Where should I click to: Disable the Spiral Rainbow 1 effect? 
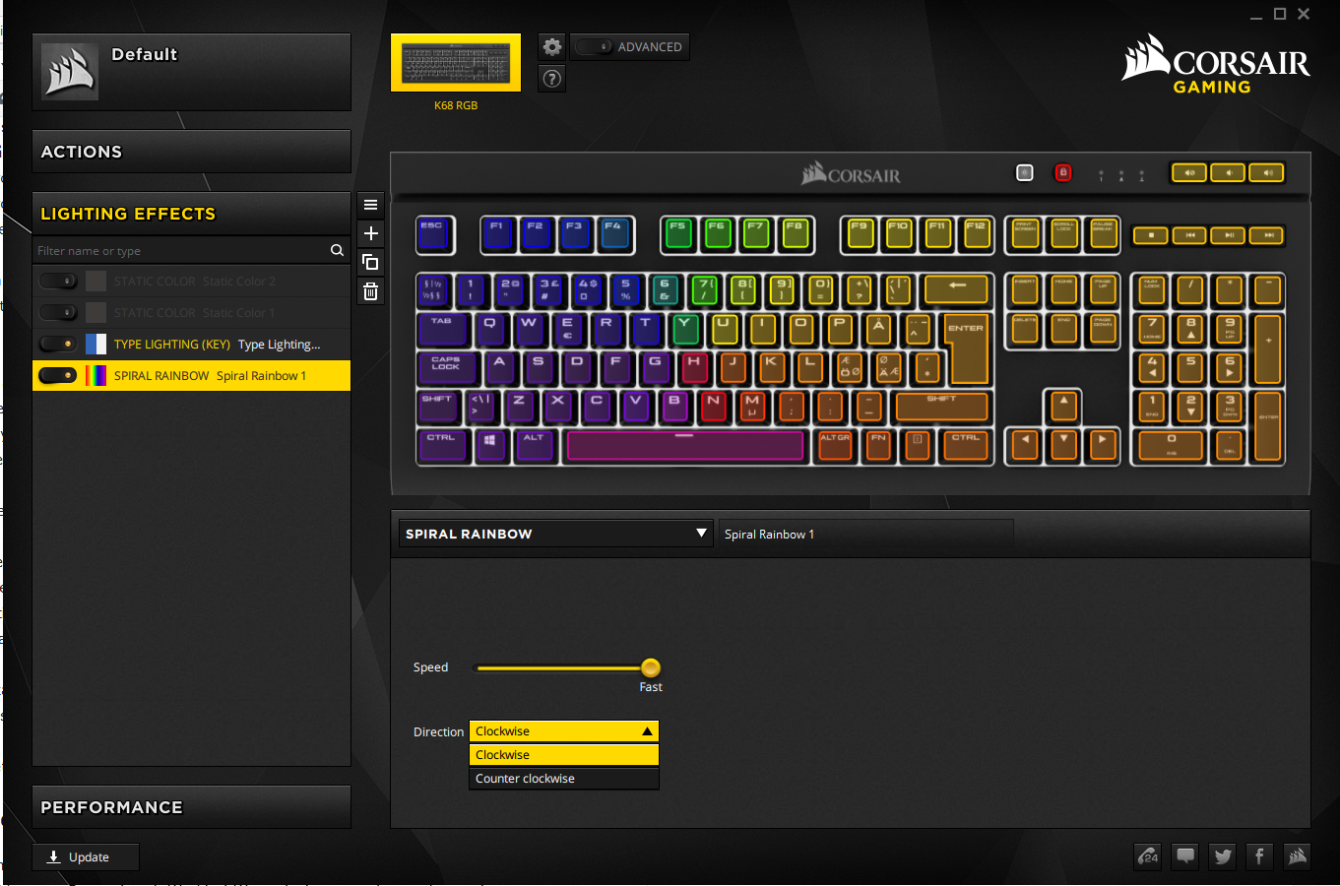pos(58,376)
